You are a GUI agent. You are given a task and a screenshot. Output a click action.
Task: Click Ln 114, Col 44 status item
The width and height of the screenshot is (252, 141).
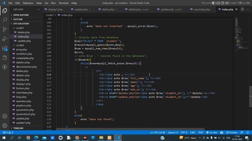[x=157, y=132]
